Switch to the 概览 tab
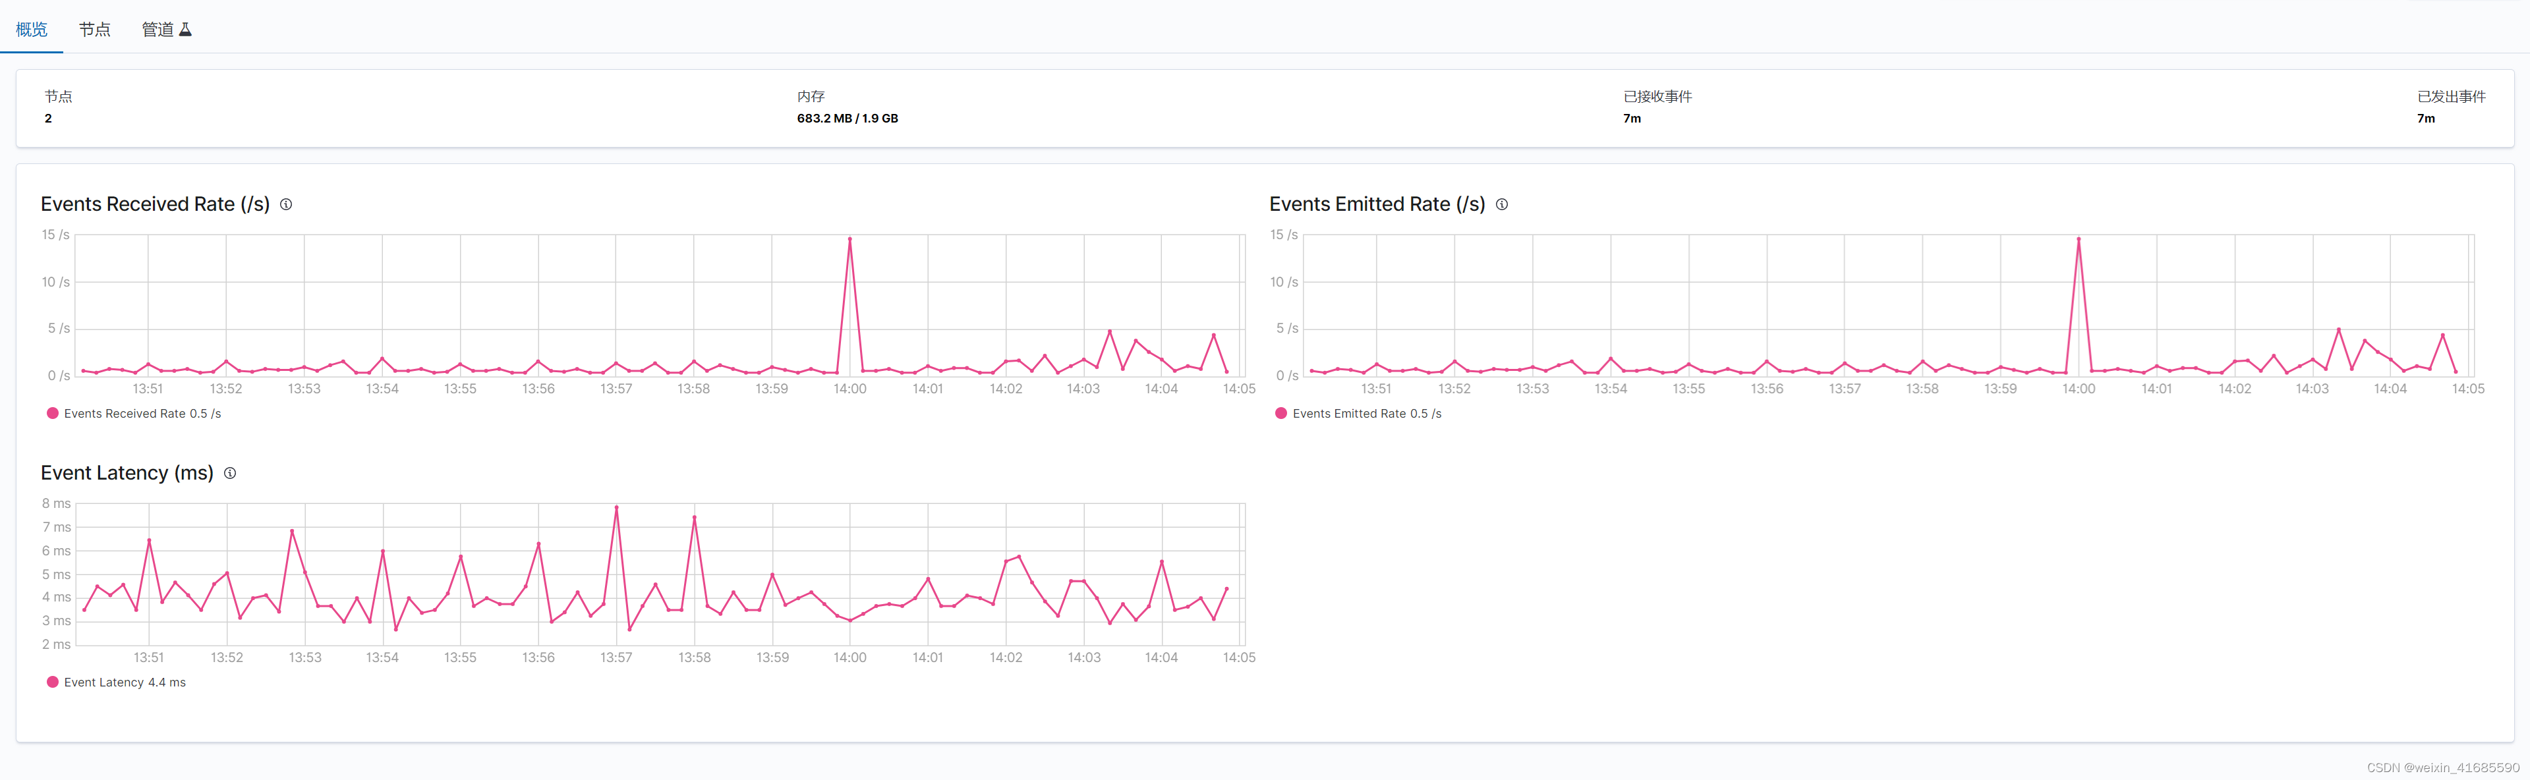 coord(32,30)
